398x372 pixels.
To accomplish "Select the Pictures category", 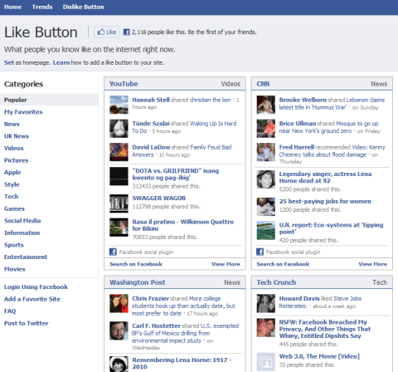I will [x=16, y=160].
